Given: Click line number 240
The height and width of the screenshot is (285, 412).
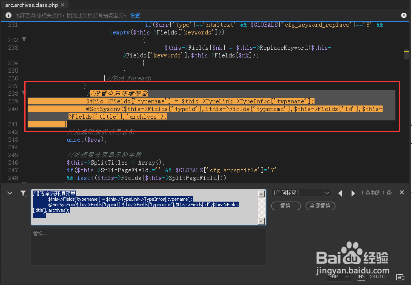Looking at the screenshot, I should [13, 109].
